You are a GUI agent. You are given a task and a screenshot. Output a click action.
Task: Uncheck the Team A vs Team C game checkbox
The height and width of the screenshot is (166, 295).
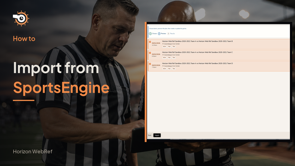point(150,53)
